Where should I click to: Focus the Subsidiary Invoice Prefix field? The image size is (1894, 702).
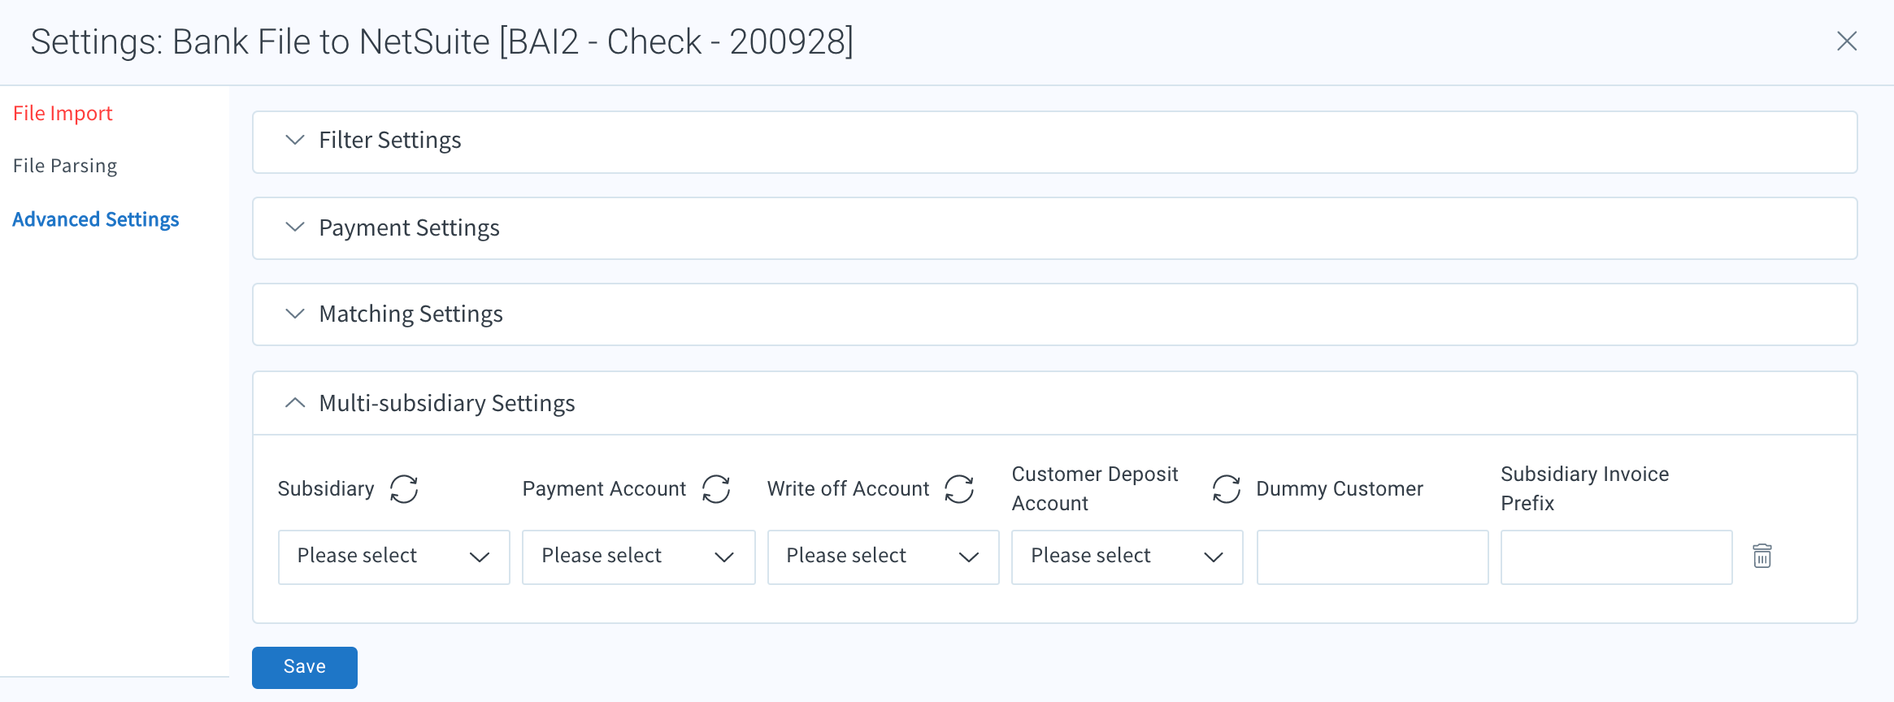[x=1617, y=557]
